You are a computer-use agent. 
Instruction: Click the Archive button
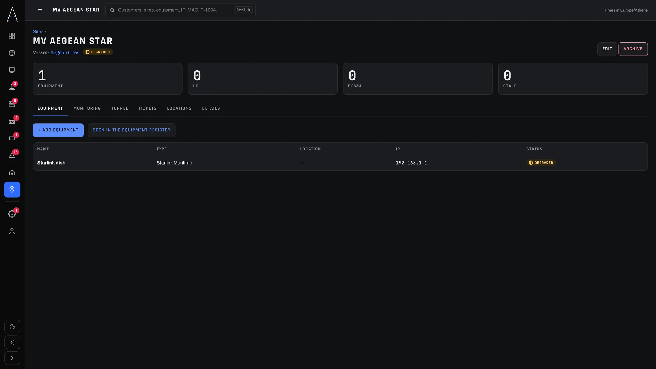[633, 49]
